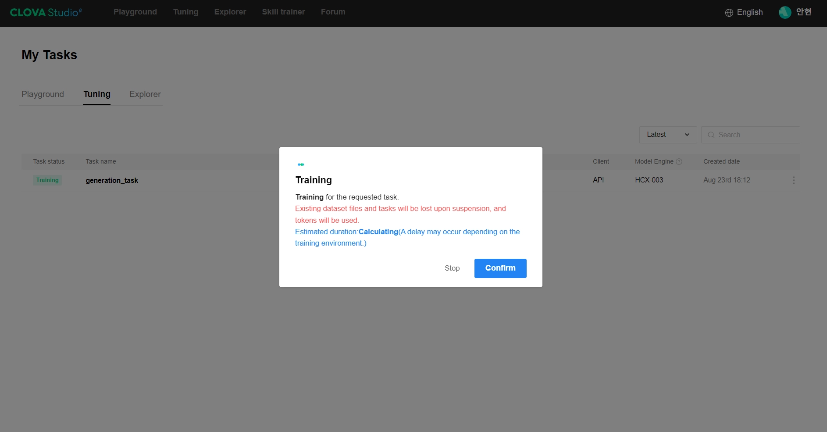Click the Search input field
827x432 pixels.
coord(750,135)
